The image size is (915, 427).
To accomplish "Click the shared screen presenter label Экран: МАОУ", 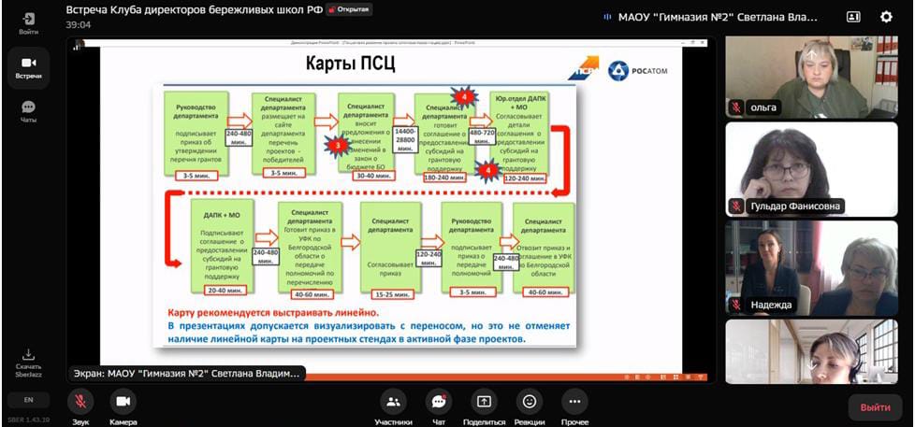I will [x=188, y=373].
